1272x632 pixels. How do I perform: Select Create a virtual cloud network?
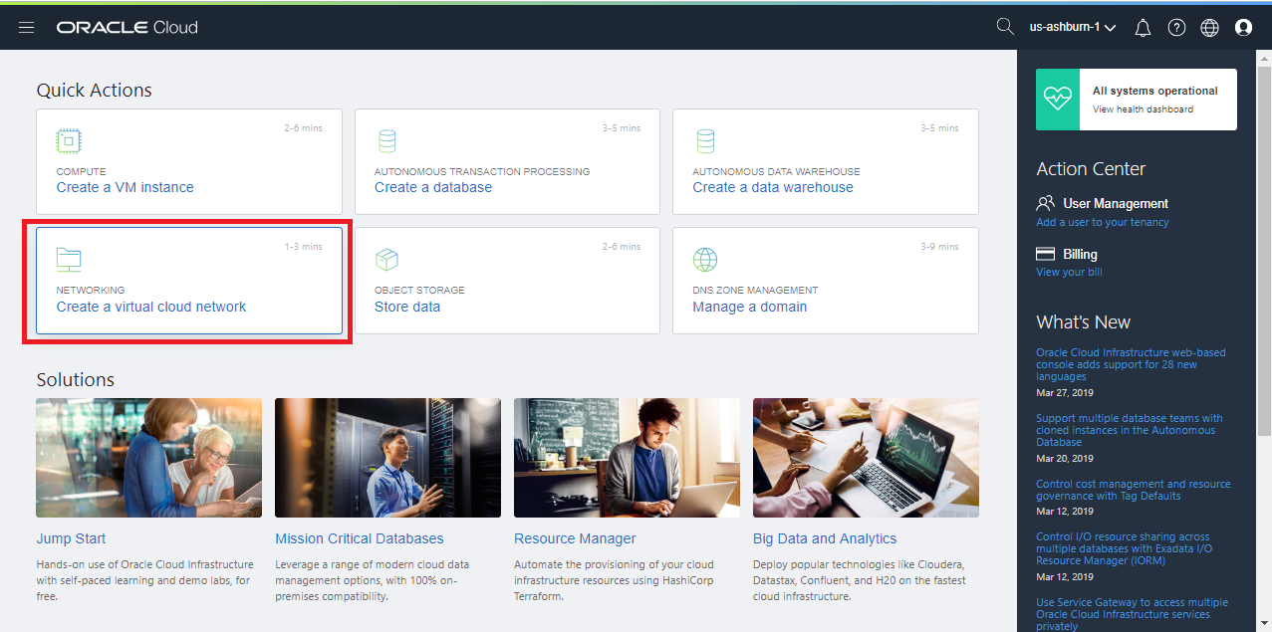pyautogui.click(x=151, y=307)
